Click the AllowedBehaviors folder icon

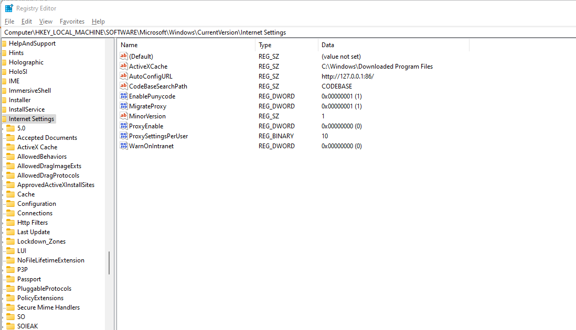[x=10, y=156]
